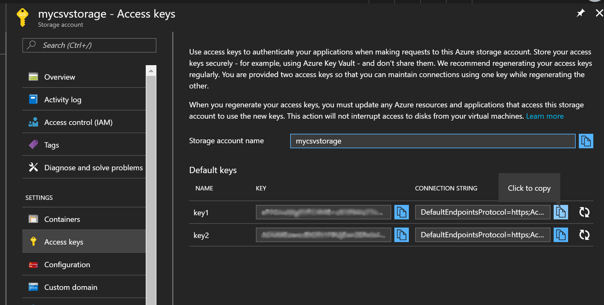Image resolution: width=604 pixels, height=305 pixels.
Task: Click the Default keys heading
Action: pyautogui.click(x=213, y=170)
